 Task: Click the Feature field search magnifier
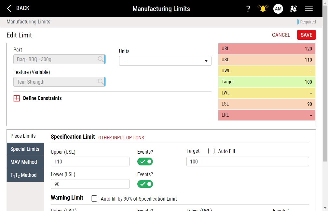(x=101, y=82)
